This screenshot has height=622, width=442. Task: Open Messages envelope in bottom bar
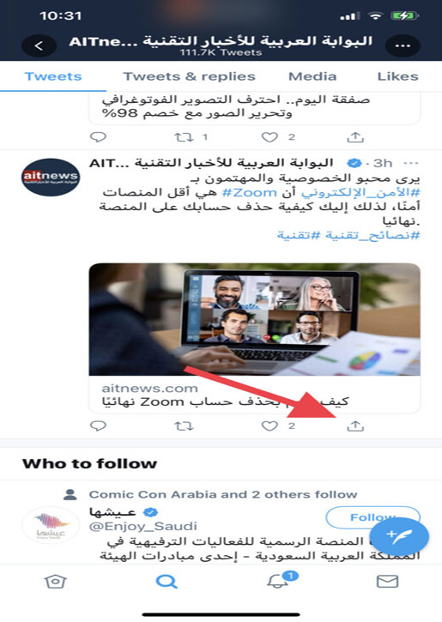tap(387, 582)
